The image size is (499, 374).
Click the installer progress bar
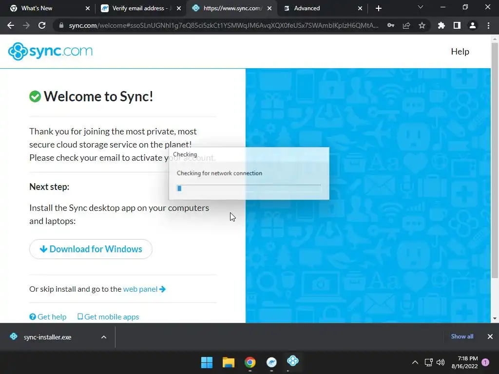(x=249, y=188)
